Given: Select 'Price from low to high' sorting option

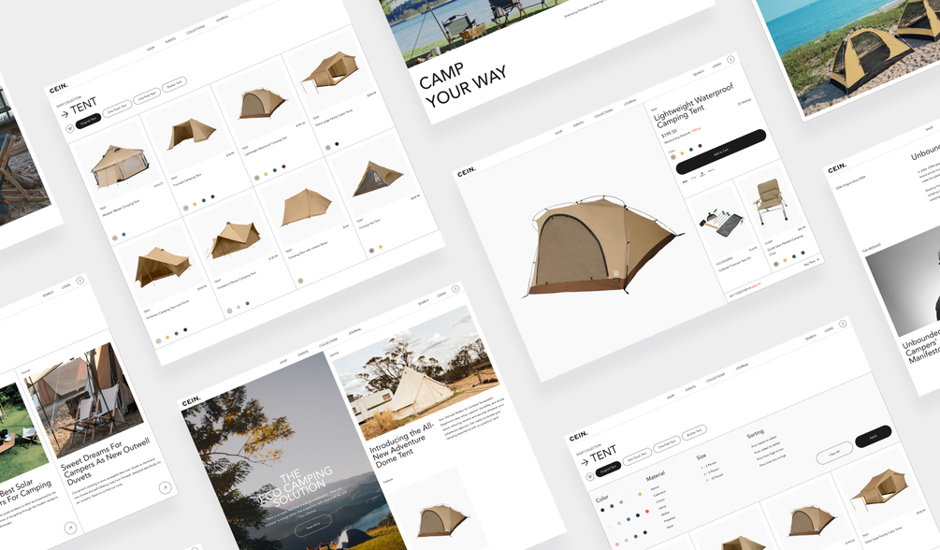Looking at the screenshot, I should click(773, 460).
